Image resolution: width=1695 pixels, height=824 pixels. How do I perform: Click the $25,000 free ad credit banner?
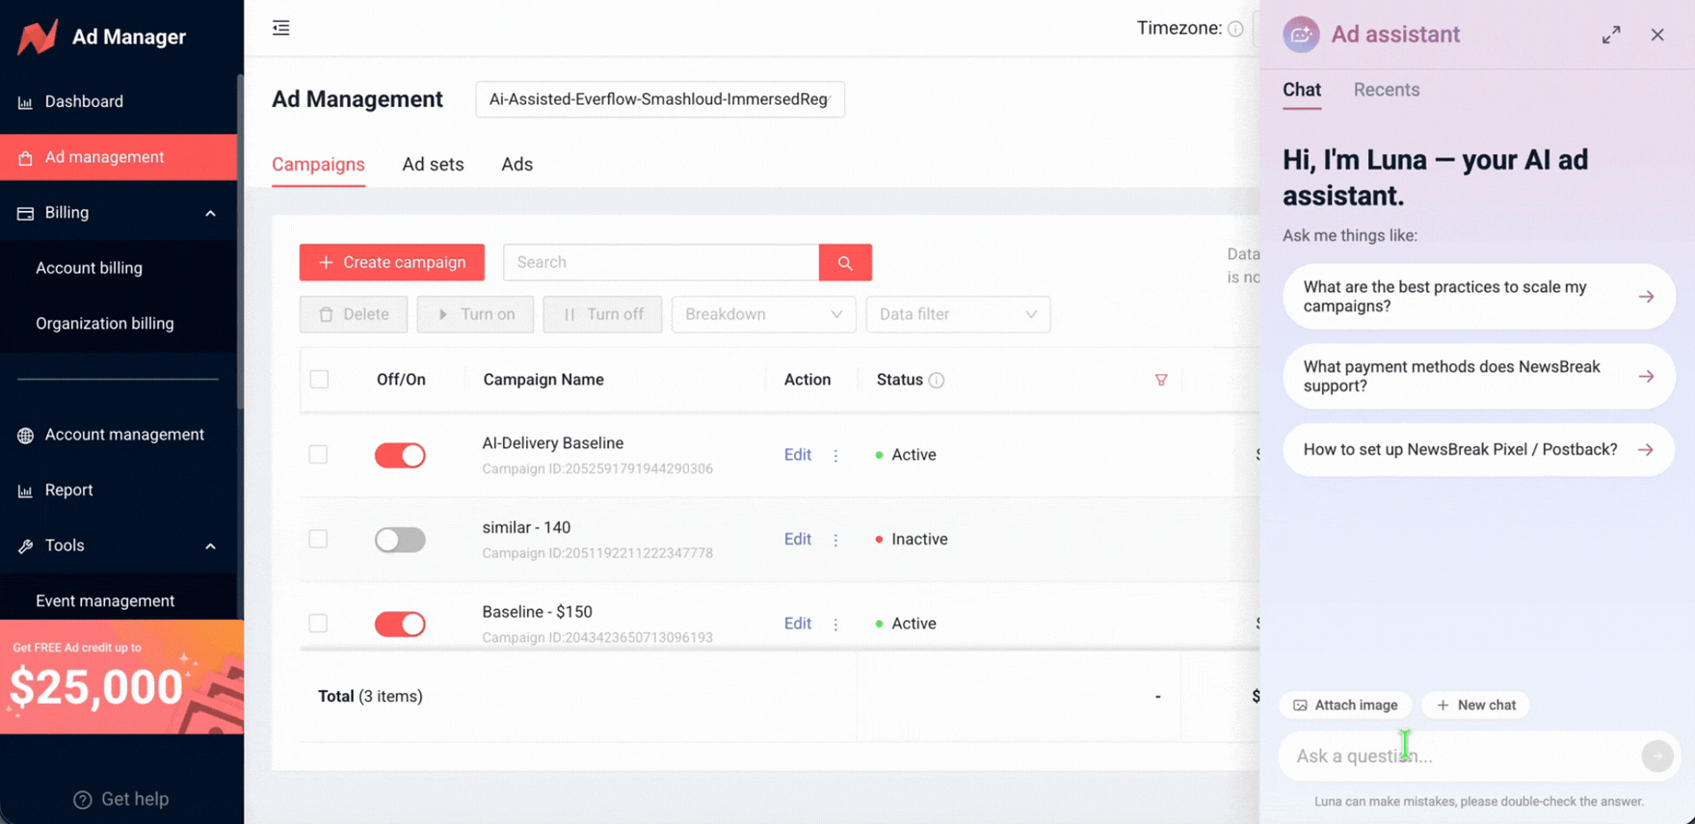click(x=121, y=677)
